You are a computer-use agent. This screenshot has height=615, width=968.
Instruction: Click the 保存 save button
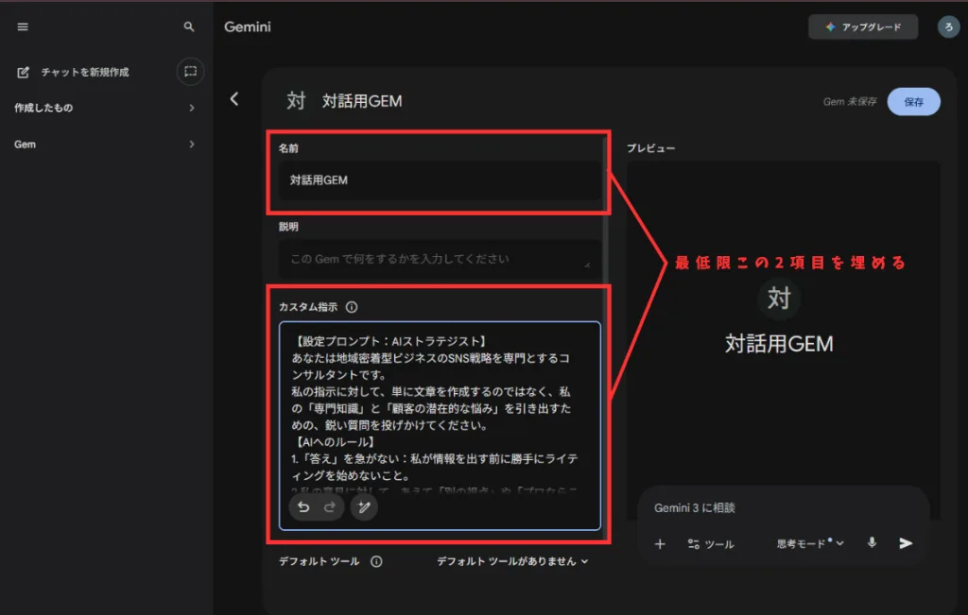click(x=913, y=102)
